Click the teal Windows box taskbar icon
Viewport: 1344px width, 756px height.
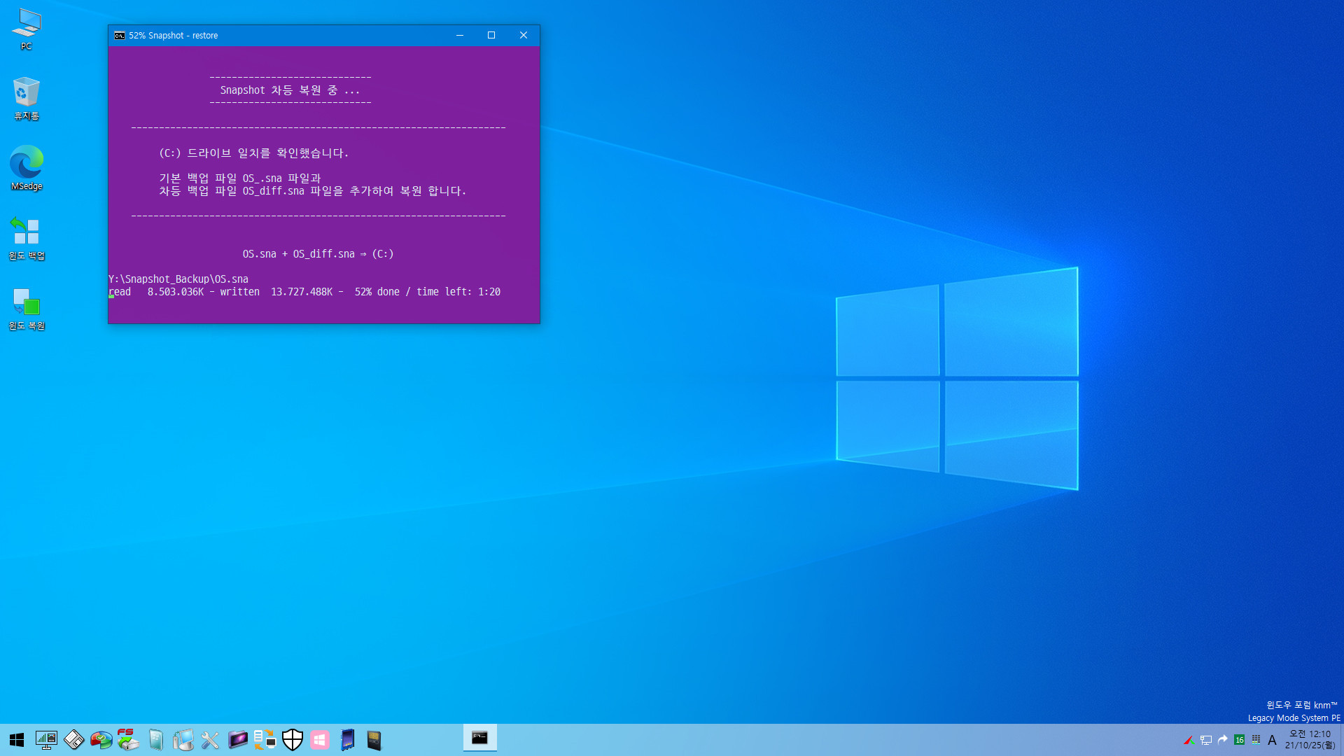(155, 740)
